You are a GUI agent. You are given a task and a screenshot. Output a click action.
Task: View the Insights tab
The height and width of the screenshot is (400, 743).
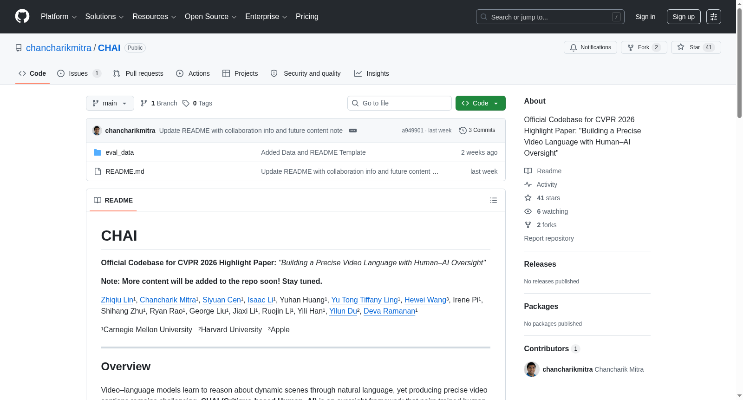[371, 73]
